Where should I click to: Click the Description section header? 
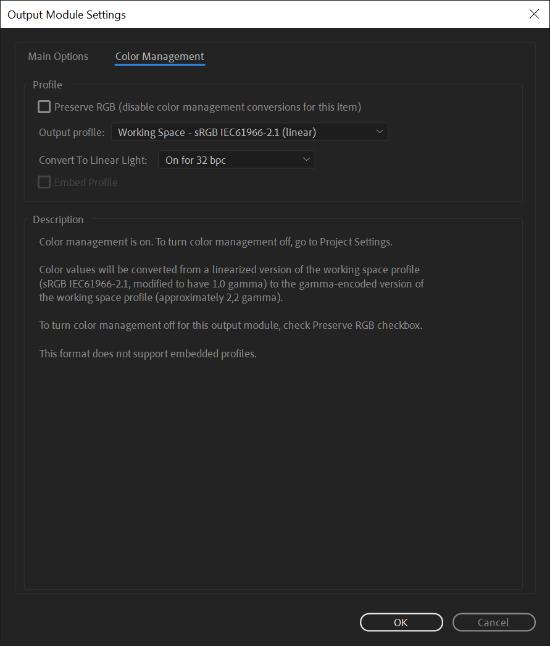pos(58,219)
